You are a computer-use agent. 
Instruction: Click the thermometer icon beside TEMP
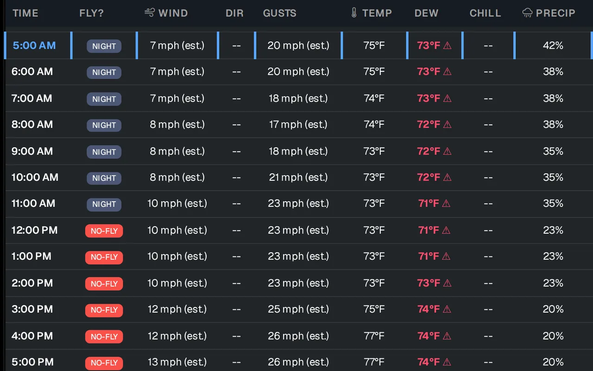tap(354, 13)
